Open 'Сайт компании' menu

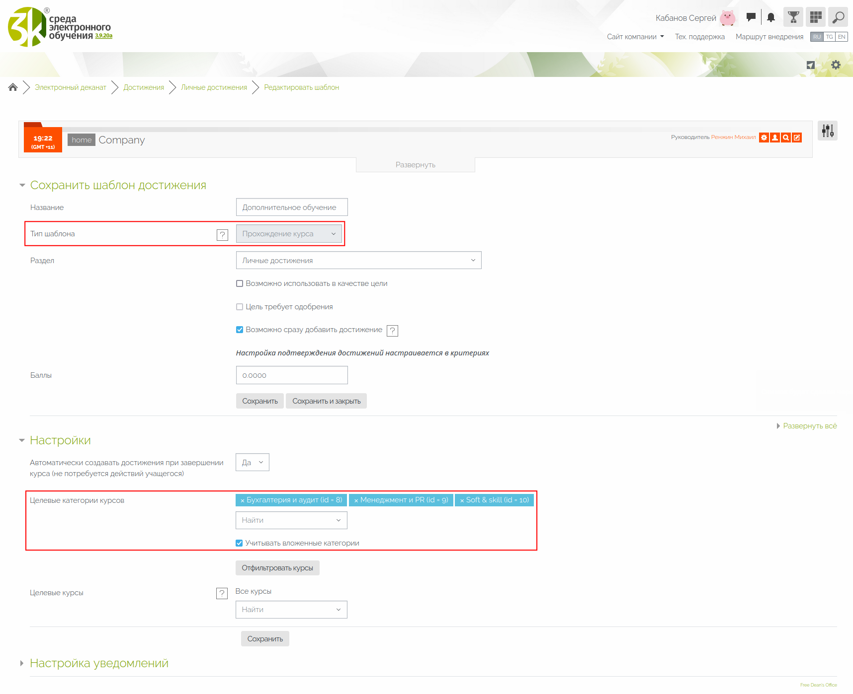635,37
